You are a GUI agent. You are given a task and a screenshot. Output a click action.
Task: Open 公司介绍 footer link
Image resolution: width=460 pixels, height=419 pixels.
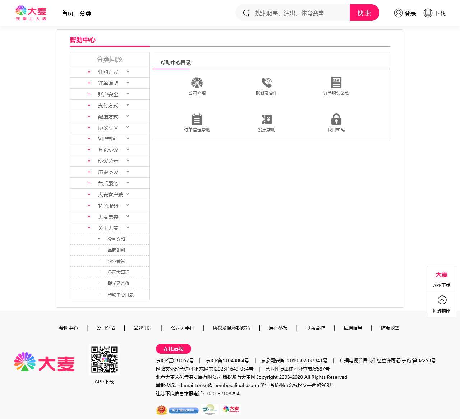tap(106, 328)
